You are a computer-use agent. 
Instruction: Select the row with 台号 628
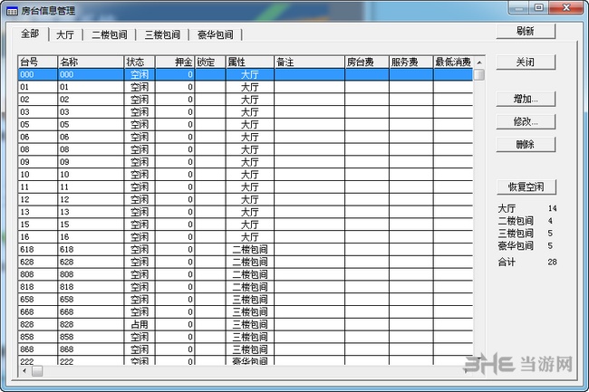[x=246, y=262]
